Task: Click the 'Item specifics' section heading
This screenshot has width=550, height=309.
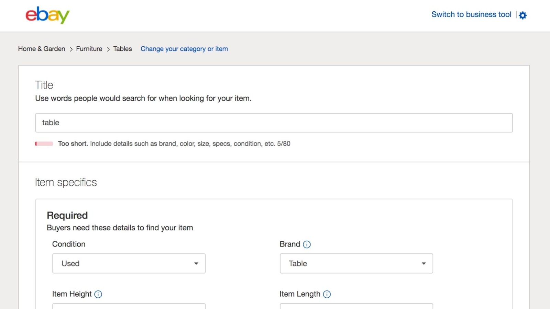Action: tap(66, 182)
